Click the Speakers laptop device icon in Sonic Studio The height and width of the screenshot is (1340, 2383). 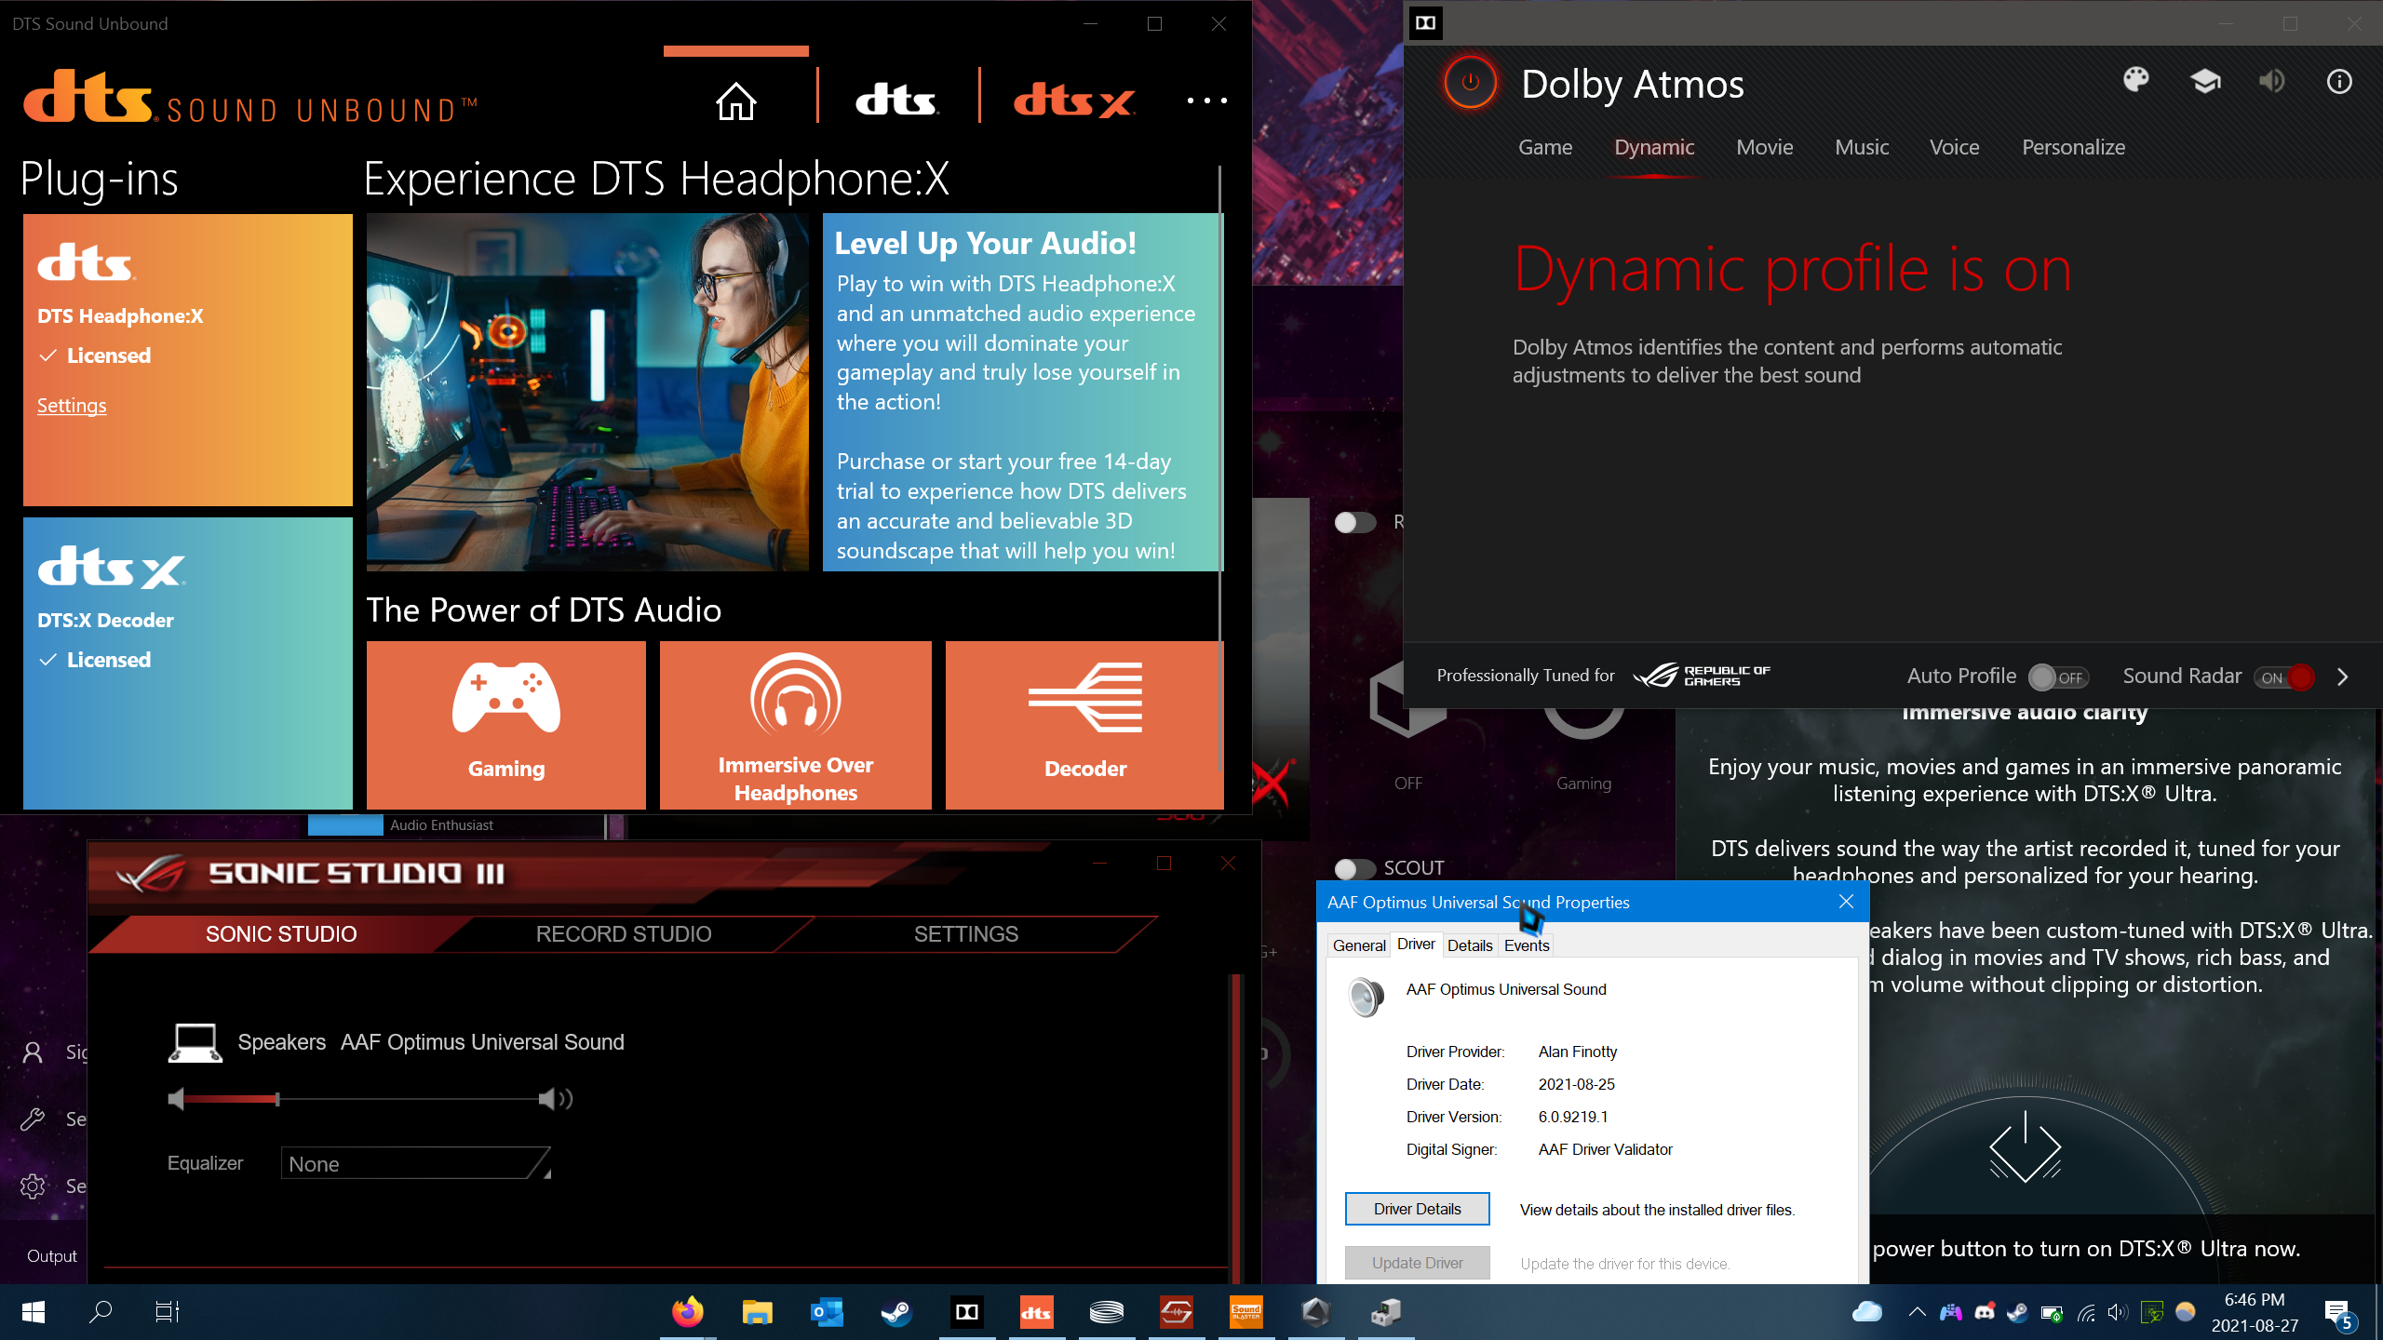tap(195, 1043)
